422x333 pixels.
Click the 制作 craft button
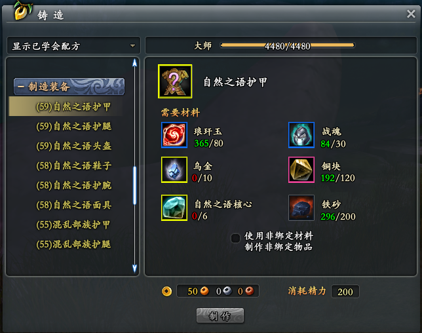click(220, 315)
